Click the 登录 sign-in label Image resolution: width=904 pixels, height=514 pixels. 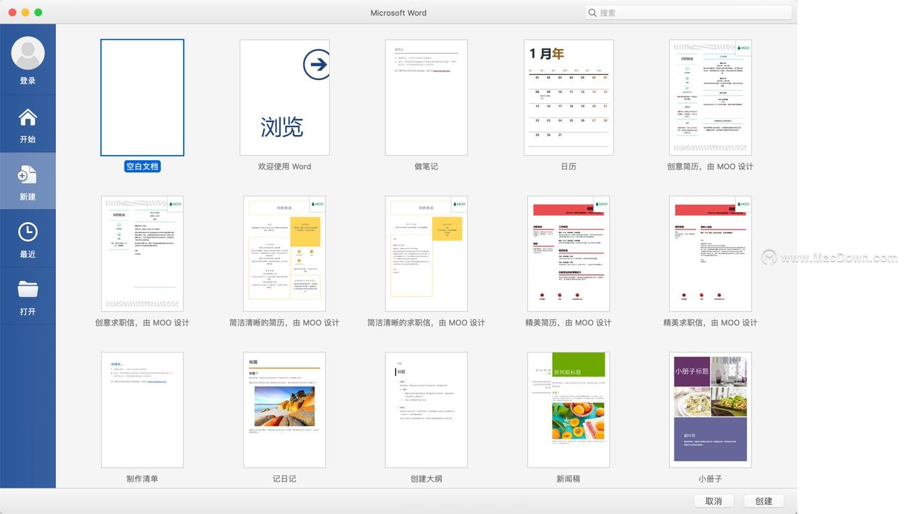tap(28, 81)
